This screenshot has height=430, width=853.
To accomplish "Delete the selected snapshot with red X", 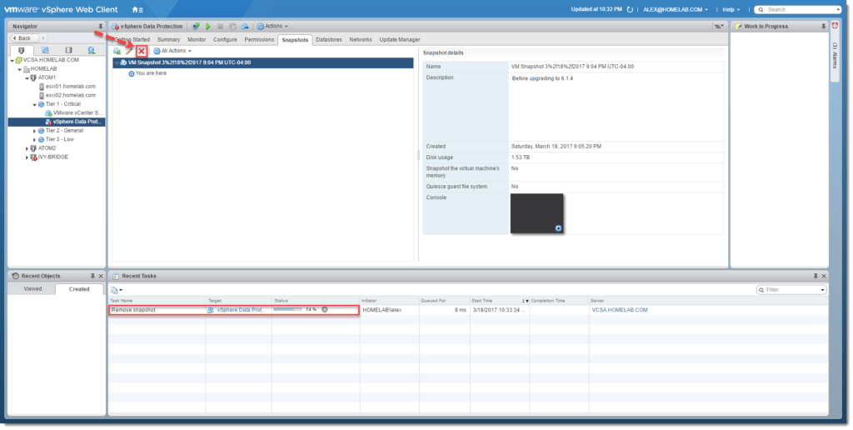I will pyautogui.click(x=142, y=51).
